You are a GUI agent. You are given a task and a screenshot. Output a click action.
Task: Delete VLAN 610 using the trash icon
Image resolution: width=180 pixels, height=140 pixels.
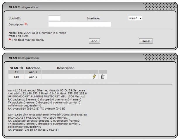click(x=103, y=77)
